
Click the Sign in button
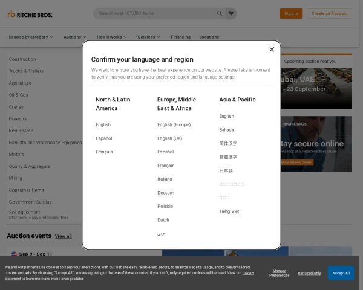tap(291, 13)
